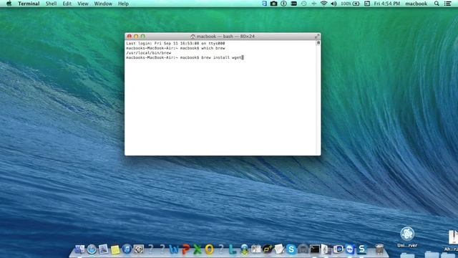
Task: Open the Apple menu
Action: [x=9, y=4]
